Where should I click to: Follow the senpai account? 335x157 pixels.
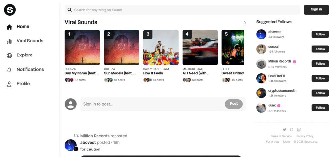[x=320, y=49]
